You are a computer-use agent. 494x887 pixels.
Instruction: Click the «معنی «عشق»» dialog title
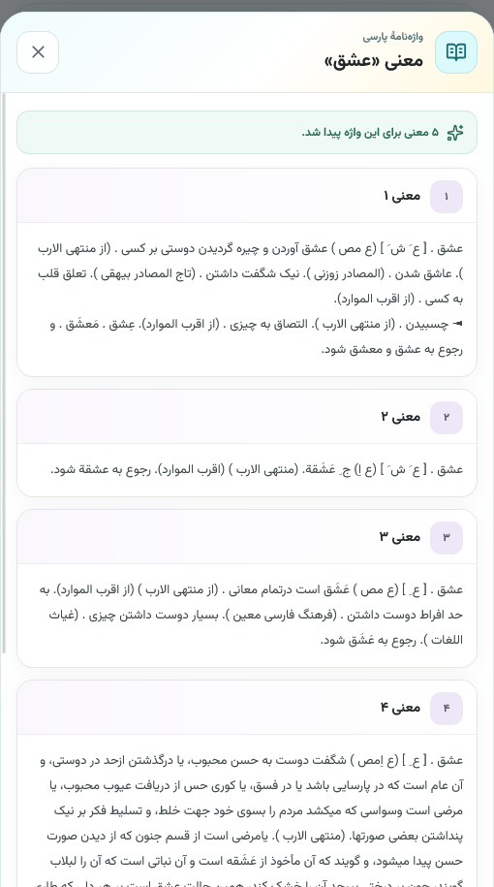coord(374,60)
